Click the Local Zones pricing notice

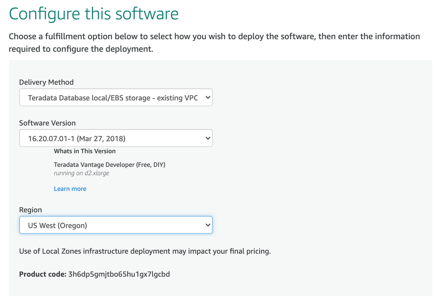(x=145, y=252)
